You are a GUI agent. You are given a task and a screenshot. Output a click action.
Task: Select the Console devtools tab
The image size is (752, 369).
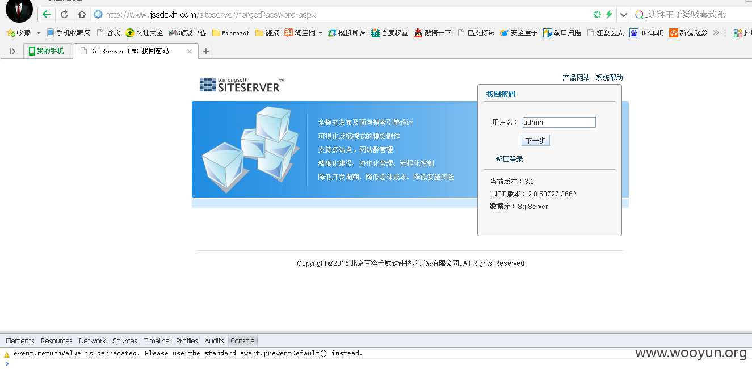(x=243, y=341)
